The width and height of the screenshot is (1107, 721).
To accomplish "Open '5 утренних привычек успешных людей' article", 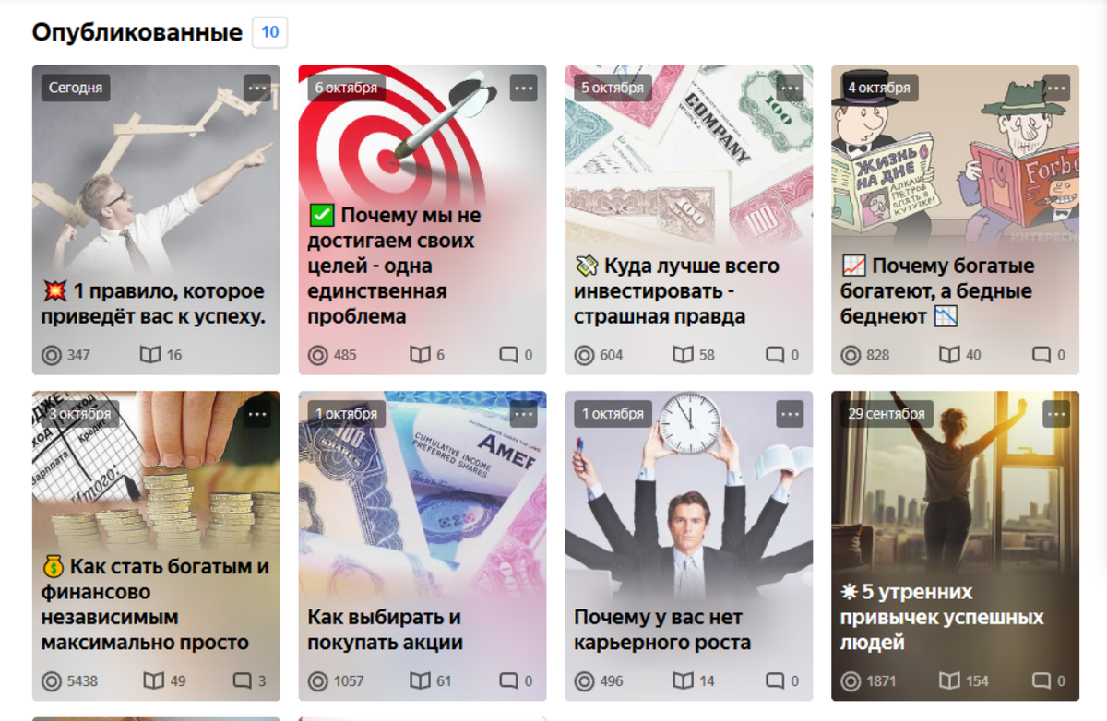I will click(x=942, y=617).
